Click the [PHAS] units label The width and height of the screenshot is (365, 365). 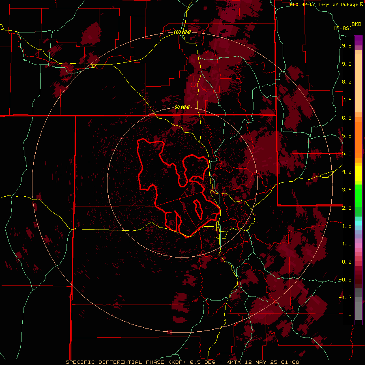tap(343, 28)
